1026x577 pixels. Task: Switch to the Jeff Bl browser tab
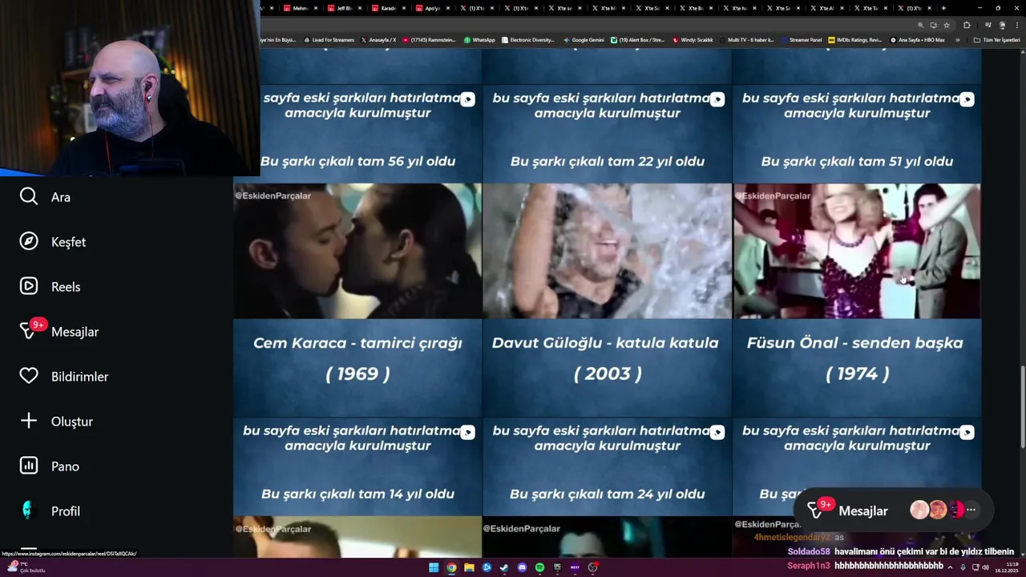[x=345, y=8]
